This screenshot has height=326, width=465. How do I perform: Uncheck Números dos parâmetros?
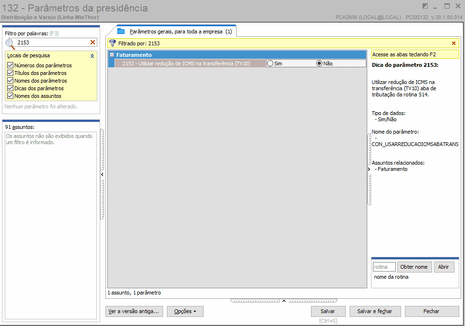tap(10, 65)
